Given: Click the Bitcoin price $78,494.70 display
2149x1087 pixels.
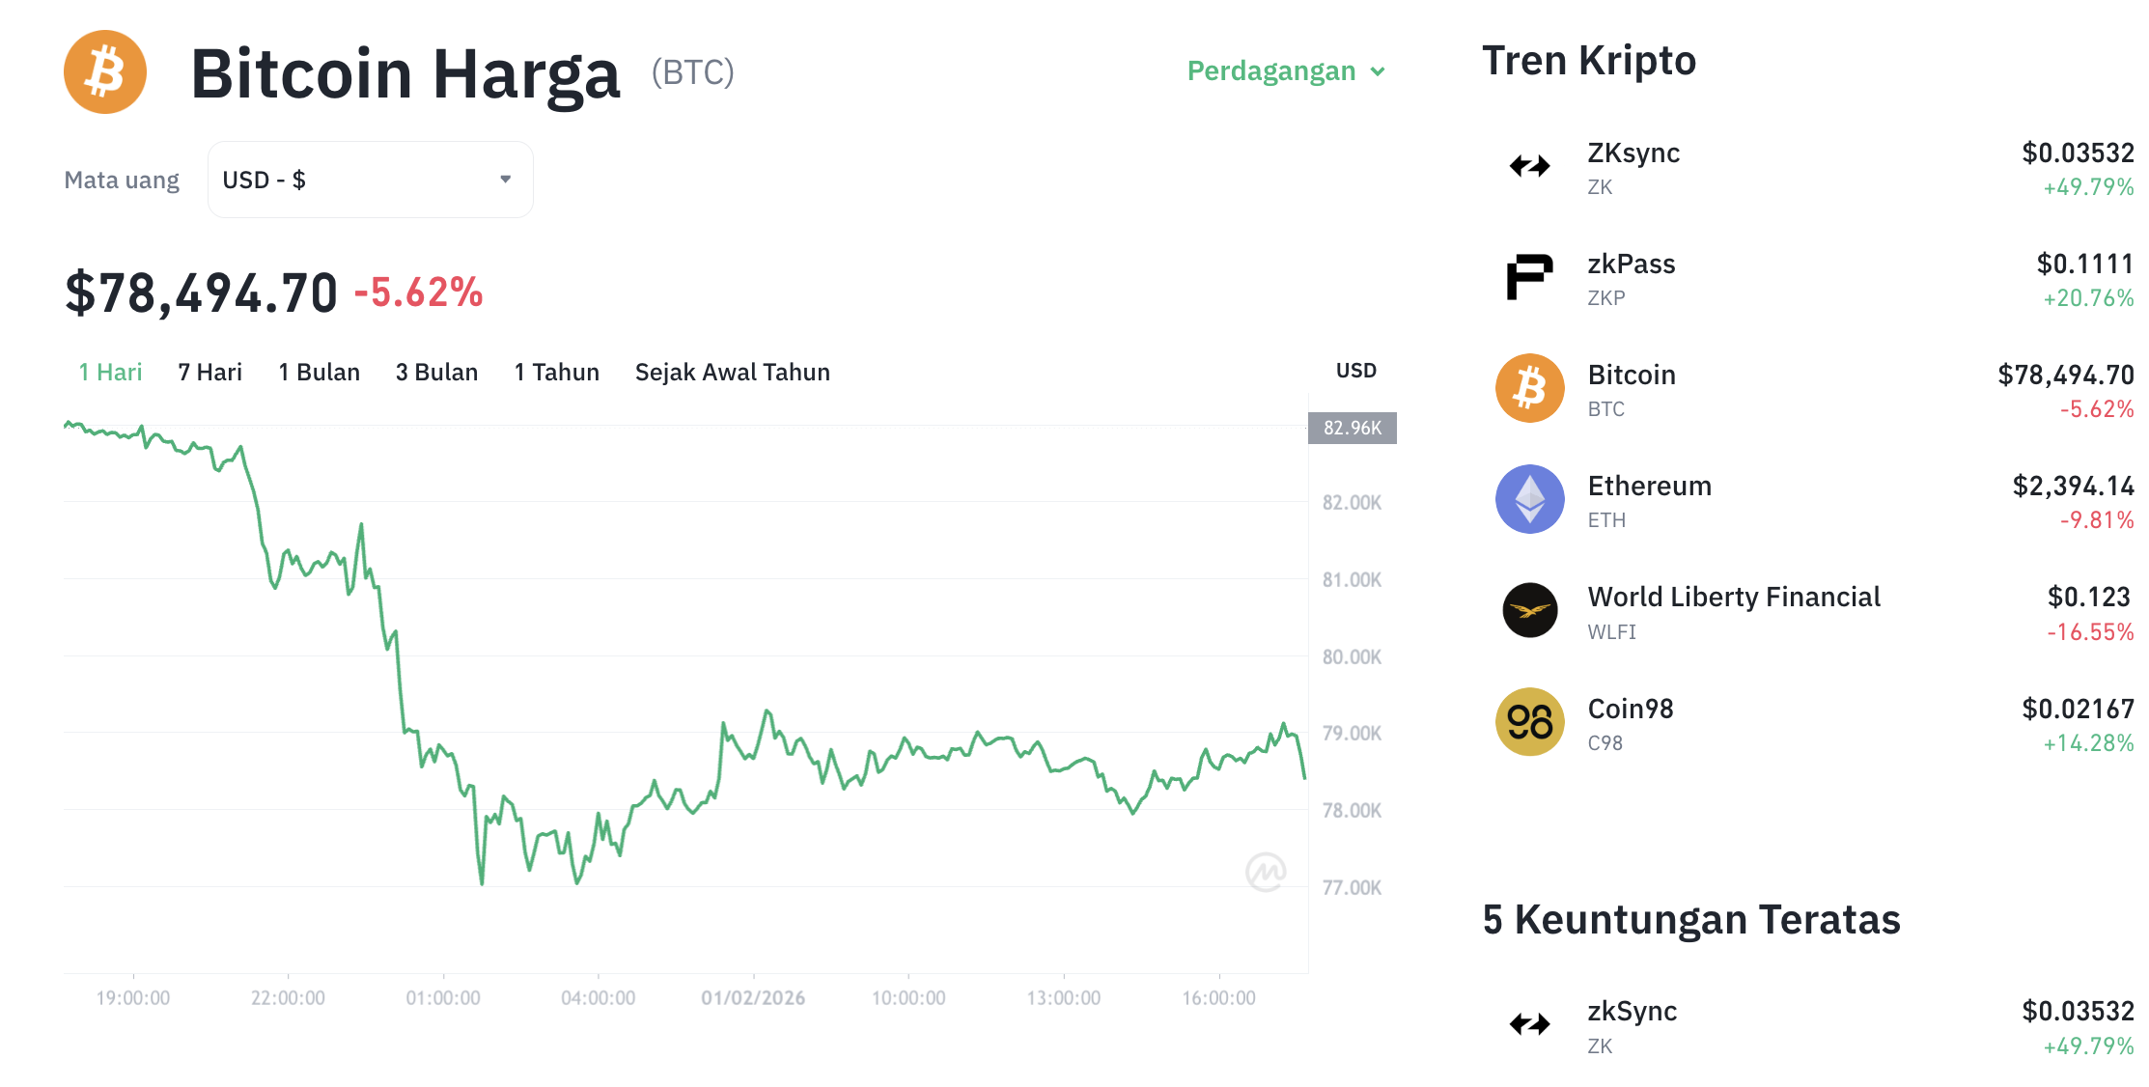Looking at the screenshot, I should 201,291.
